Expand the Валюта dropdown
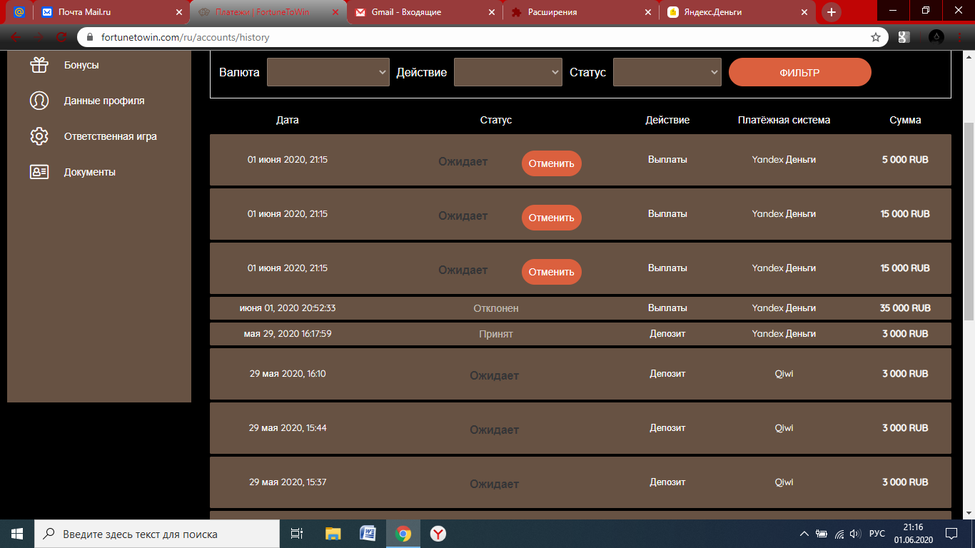Screen dimensions: 975x548 click(x=328, y=72)
